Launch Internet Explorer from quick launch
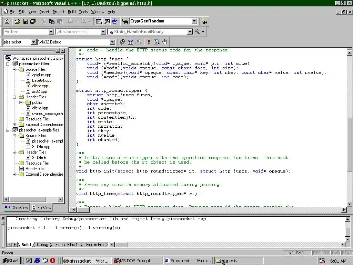This screenshot has height=265, width=353. click(37, 261)
